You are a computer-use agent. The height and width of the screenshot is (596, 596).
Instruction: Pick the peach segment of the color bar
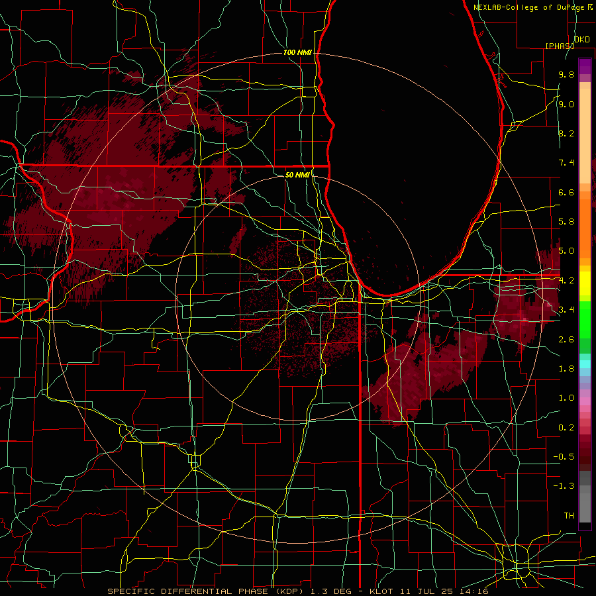pos(585,136)
